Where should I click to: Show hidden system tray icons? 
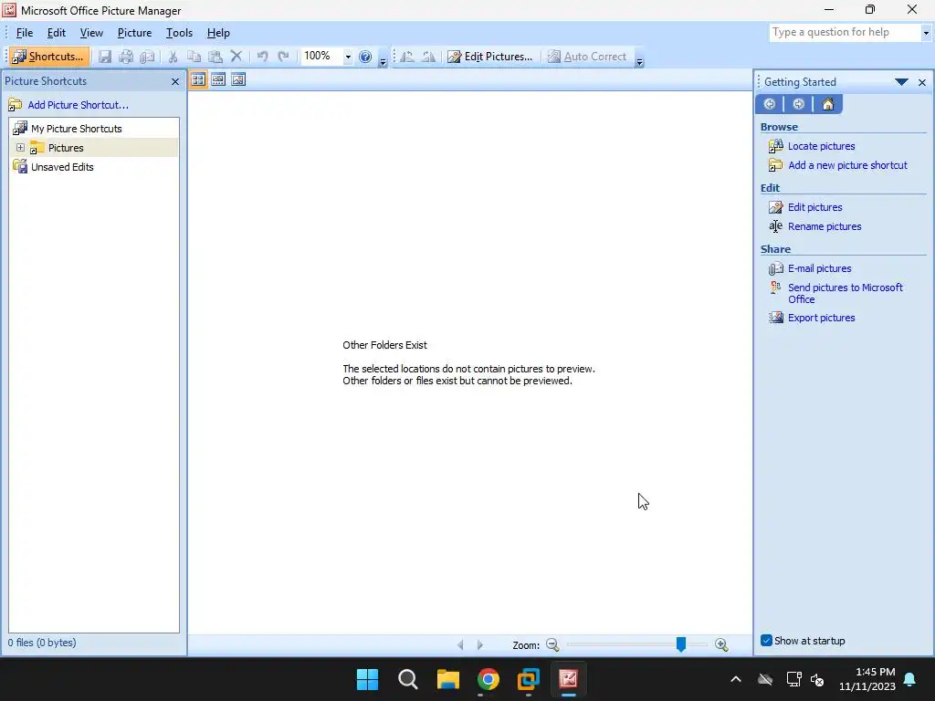(x=736, y=679)
